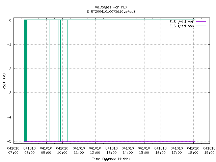Screen dimensions: 216x162
Task: Click the x-axis tick label '13:00'
Action: click(x=111, y=153)
